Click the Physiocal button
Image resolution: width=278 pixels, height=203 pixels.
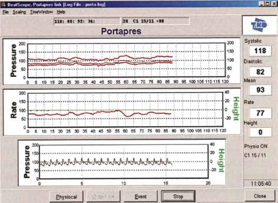(66, 196)
